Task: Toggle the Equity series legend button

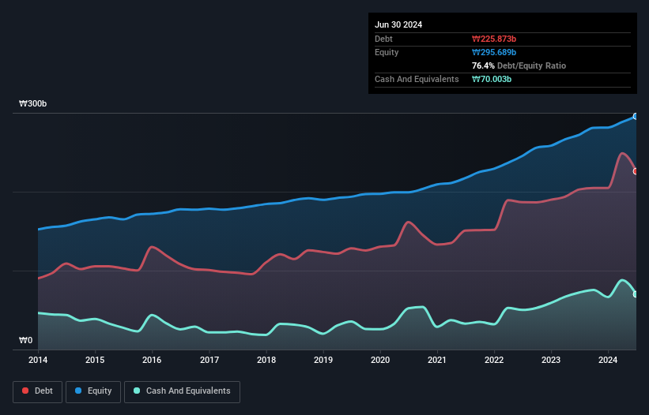Action: (x=93, y=391)
